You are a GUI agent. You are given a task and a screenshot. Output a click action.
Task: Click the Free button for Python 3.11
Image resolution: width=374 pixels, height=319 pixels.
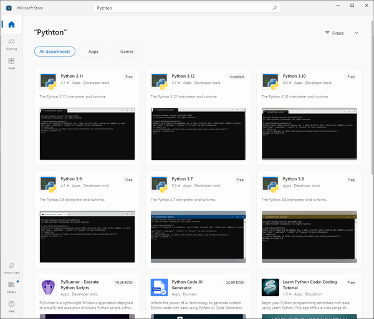click(129, 77)
